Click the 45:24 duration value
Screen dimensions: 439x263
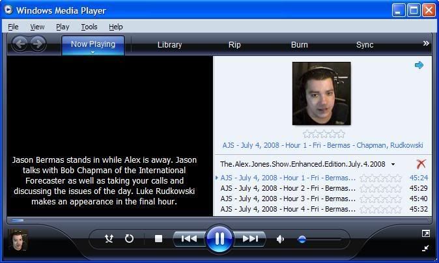click(419, 178)
